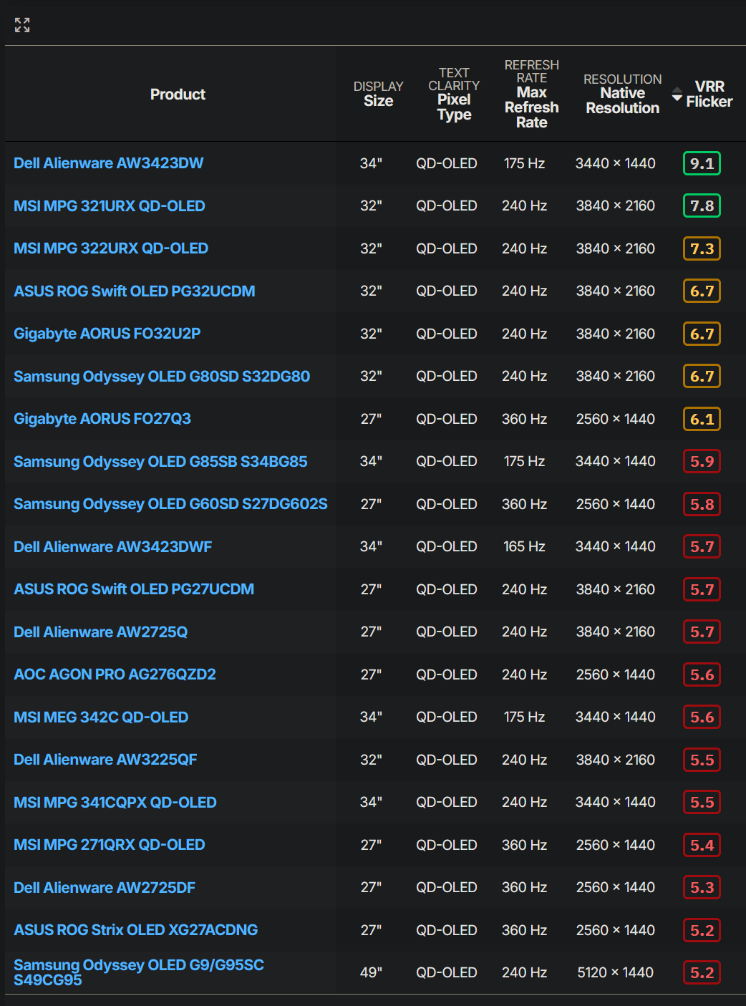746x1006 pixels.
Task: Open Gigabyte AORUS FO27Q3 link
Action: [x=102, y=419]
